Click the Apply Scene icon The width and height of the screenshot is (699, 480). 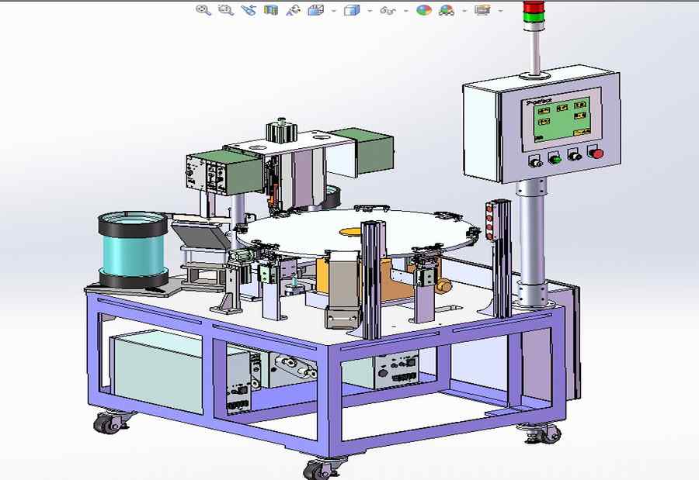tap(447, 10)
